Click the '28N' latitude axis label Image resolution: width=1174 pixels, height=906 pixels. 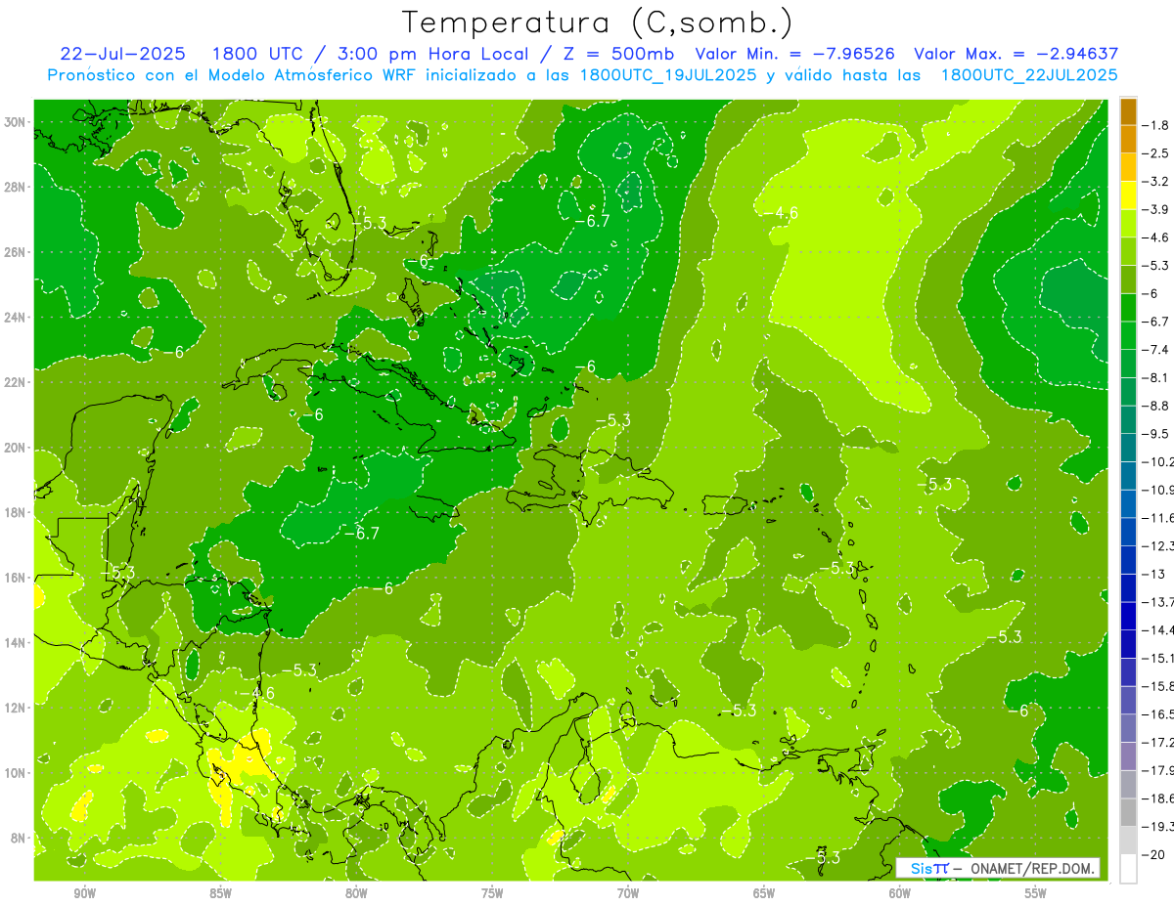tap(16, 187)
